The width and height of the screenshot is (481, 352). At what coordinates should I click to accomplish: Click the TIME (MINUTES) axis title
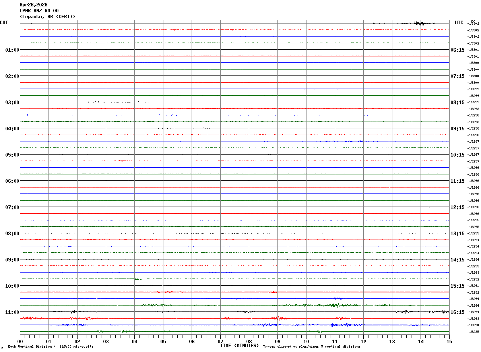(239, 346)
